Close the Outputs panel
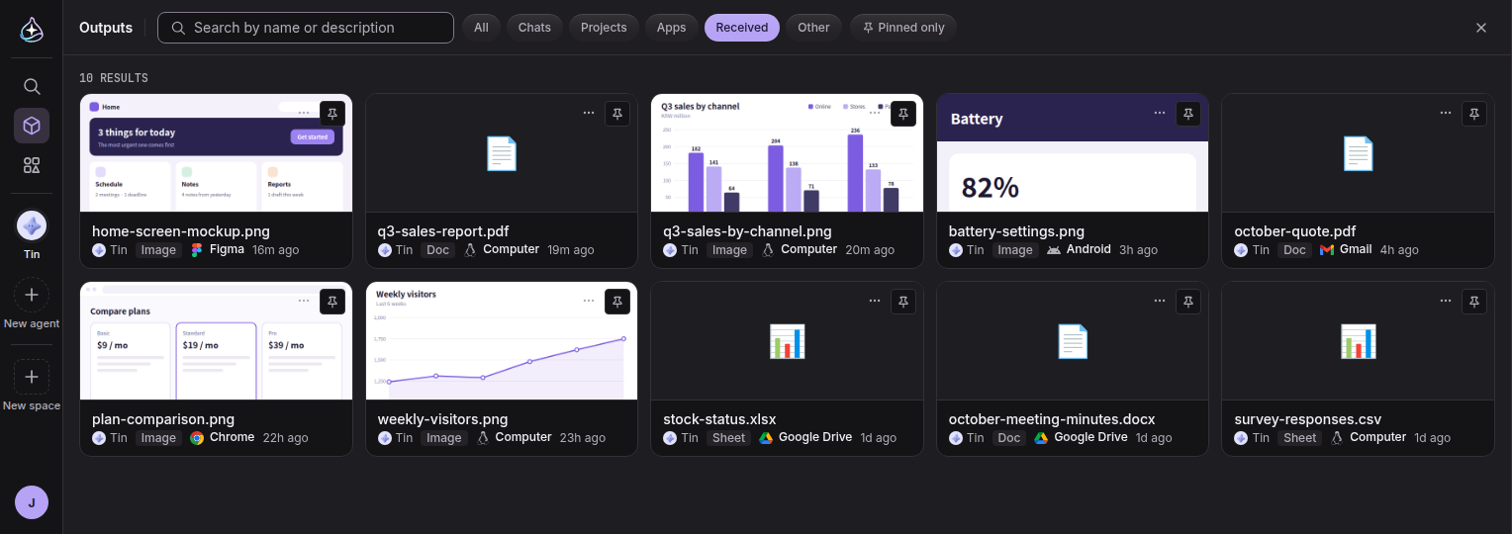Viewport: 1512px width, 534px height. click(x=1481, y=28)
